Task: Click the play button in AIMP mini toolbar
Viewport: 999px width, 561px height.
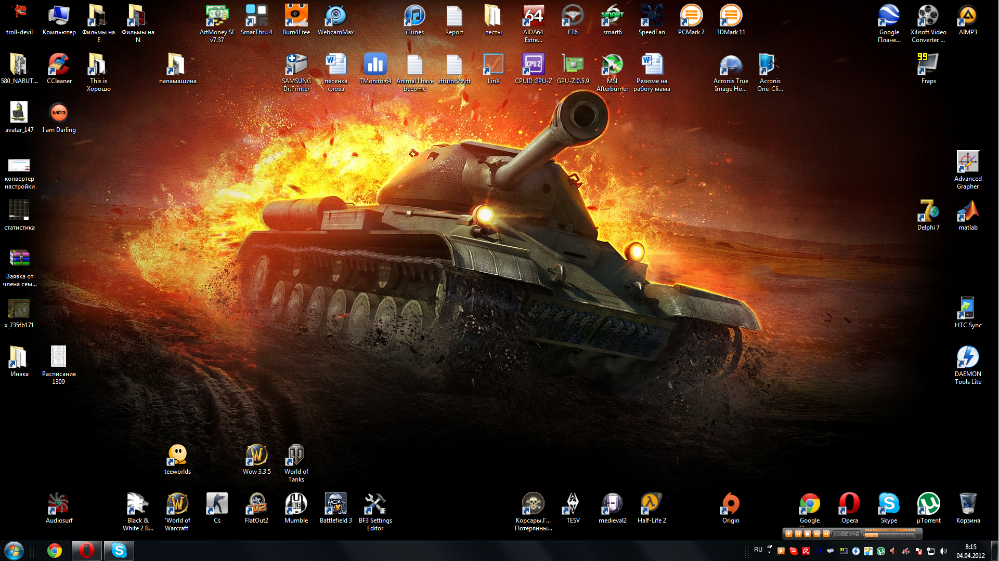Action: coord(789,534)
